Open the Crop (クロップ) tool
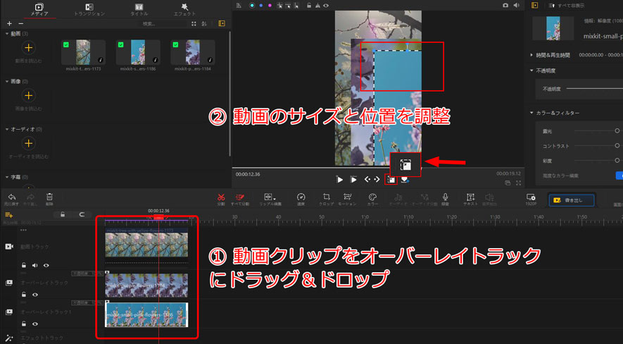The height and width of the screenshot is (344, 623). (326, 197)
